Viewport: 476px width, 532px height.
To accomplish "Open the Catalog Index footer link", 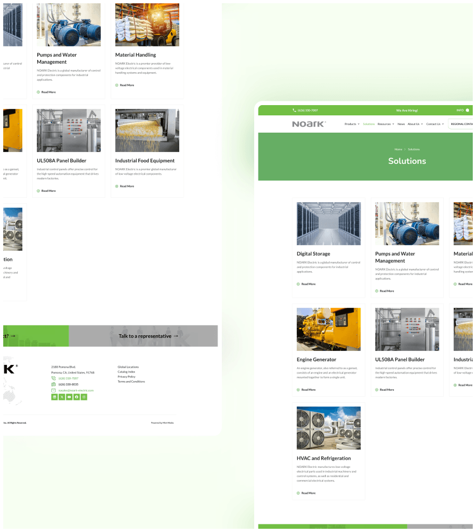I will [x=126, y=372].
